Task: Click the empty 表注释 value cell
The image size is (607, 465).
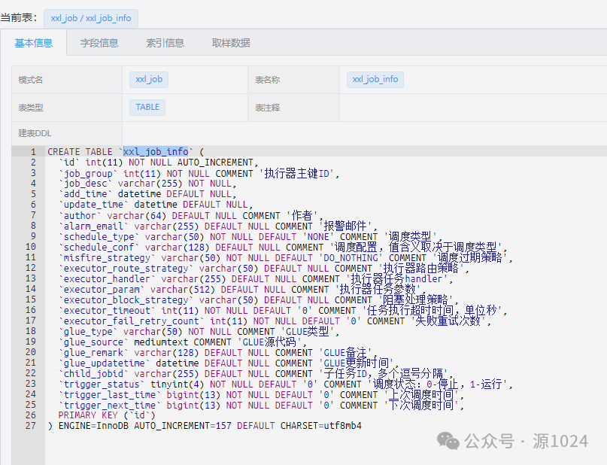Action: tap(473, 108)
